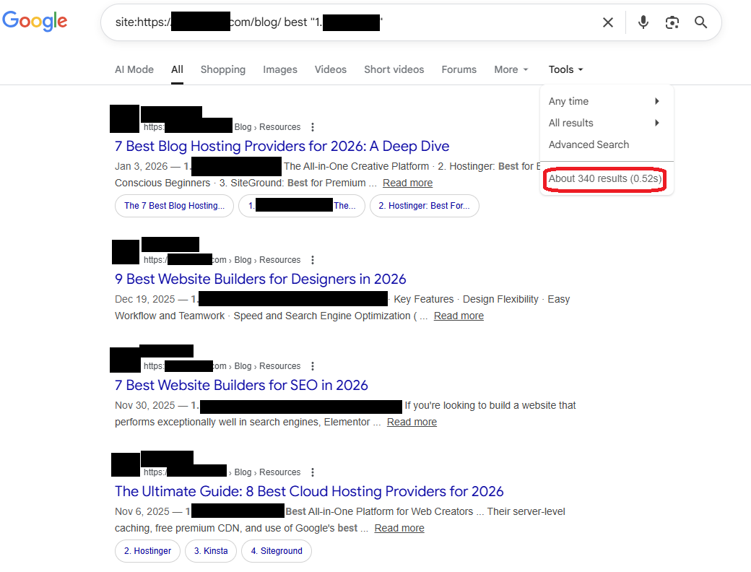Switch to the Images tab
The width and height of the screenshot is (751, 572).
coord(280,69)
